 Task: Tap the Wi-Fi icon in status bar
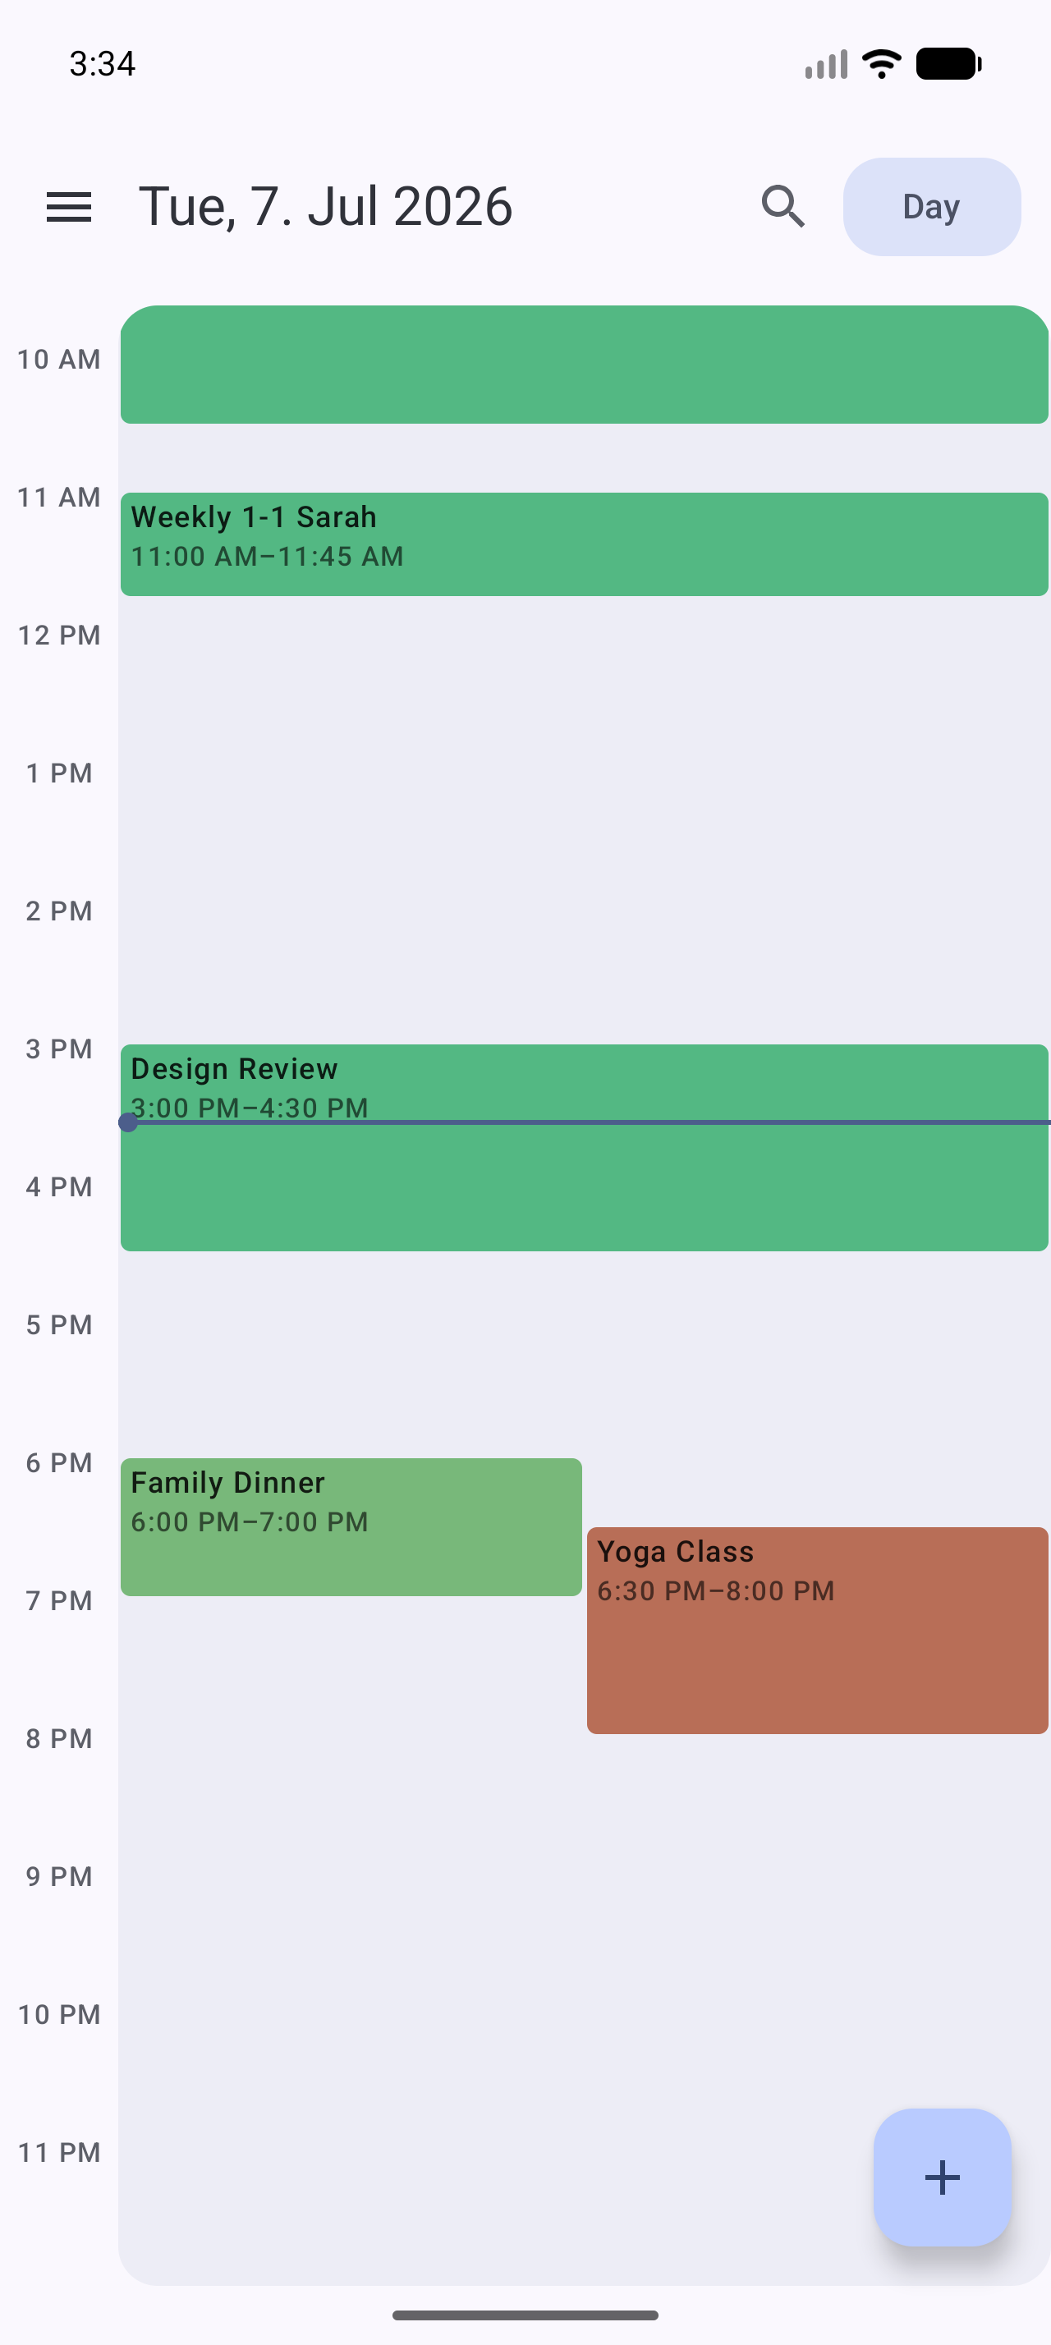click(x=881, y=64)
